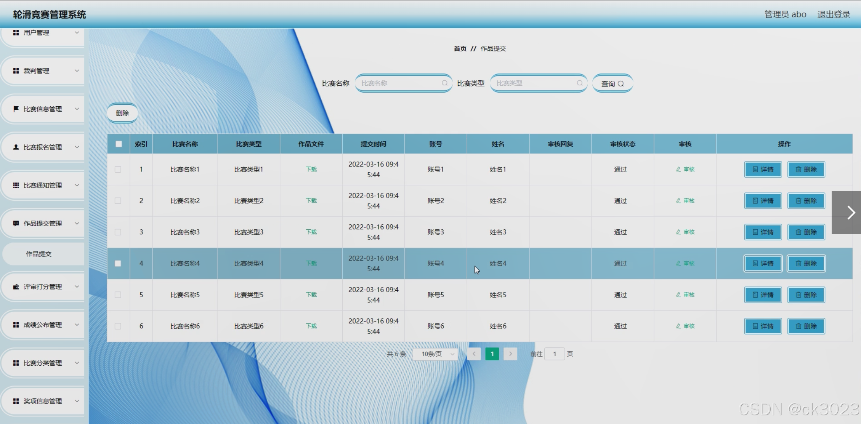This screenshot has width=861, height=424.
Task: Open the 10条/页 page size dropdown
Action: click(436, 354)
